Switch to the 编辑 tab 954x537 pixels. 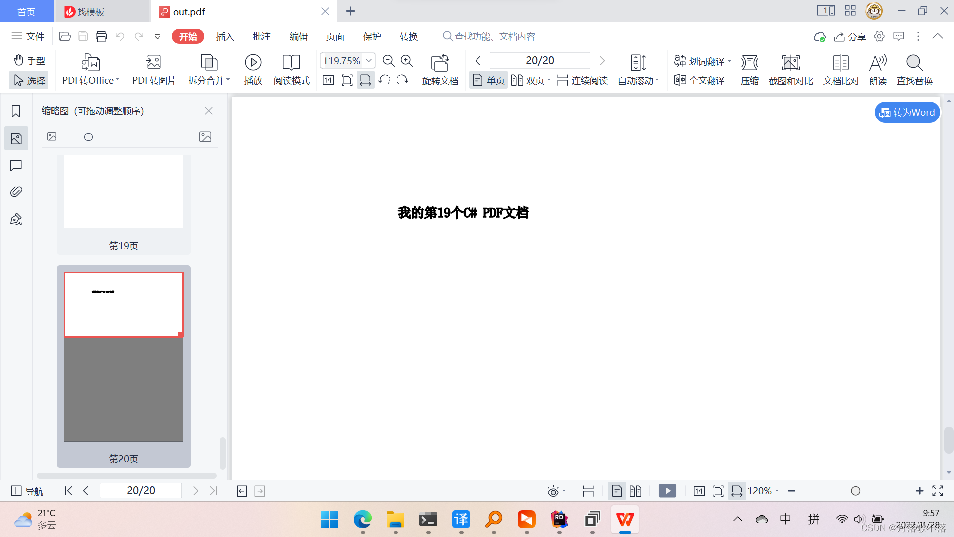[x=298, y=36]
